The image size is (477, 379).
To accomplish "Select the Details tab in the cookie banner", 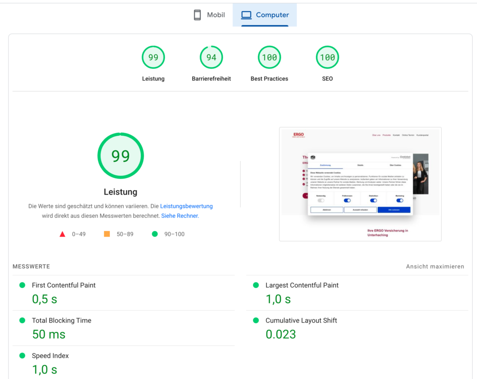I will (360, 165).
